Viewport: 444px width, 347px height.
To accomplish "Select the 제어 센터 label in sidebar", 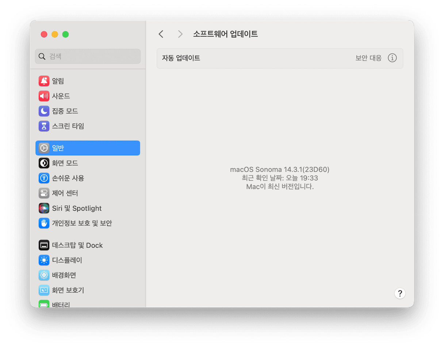I will pyautogui.click(x=65, y=193).
